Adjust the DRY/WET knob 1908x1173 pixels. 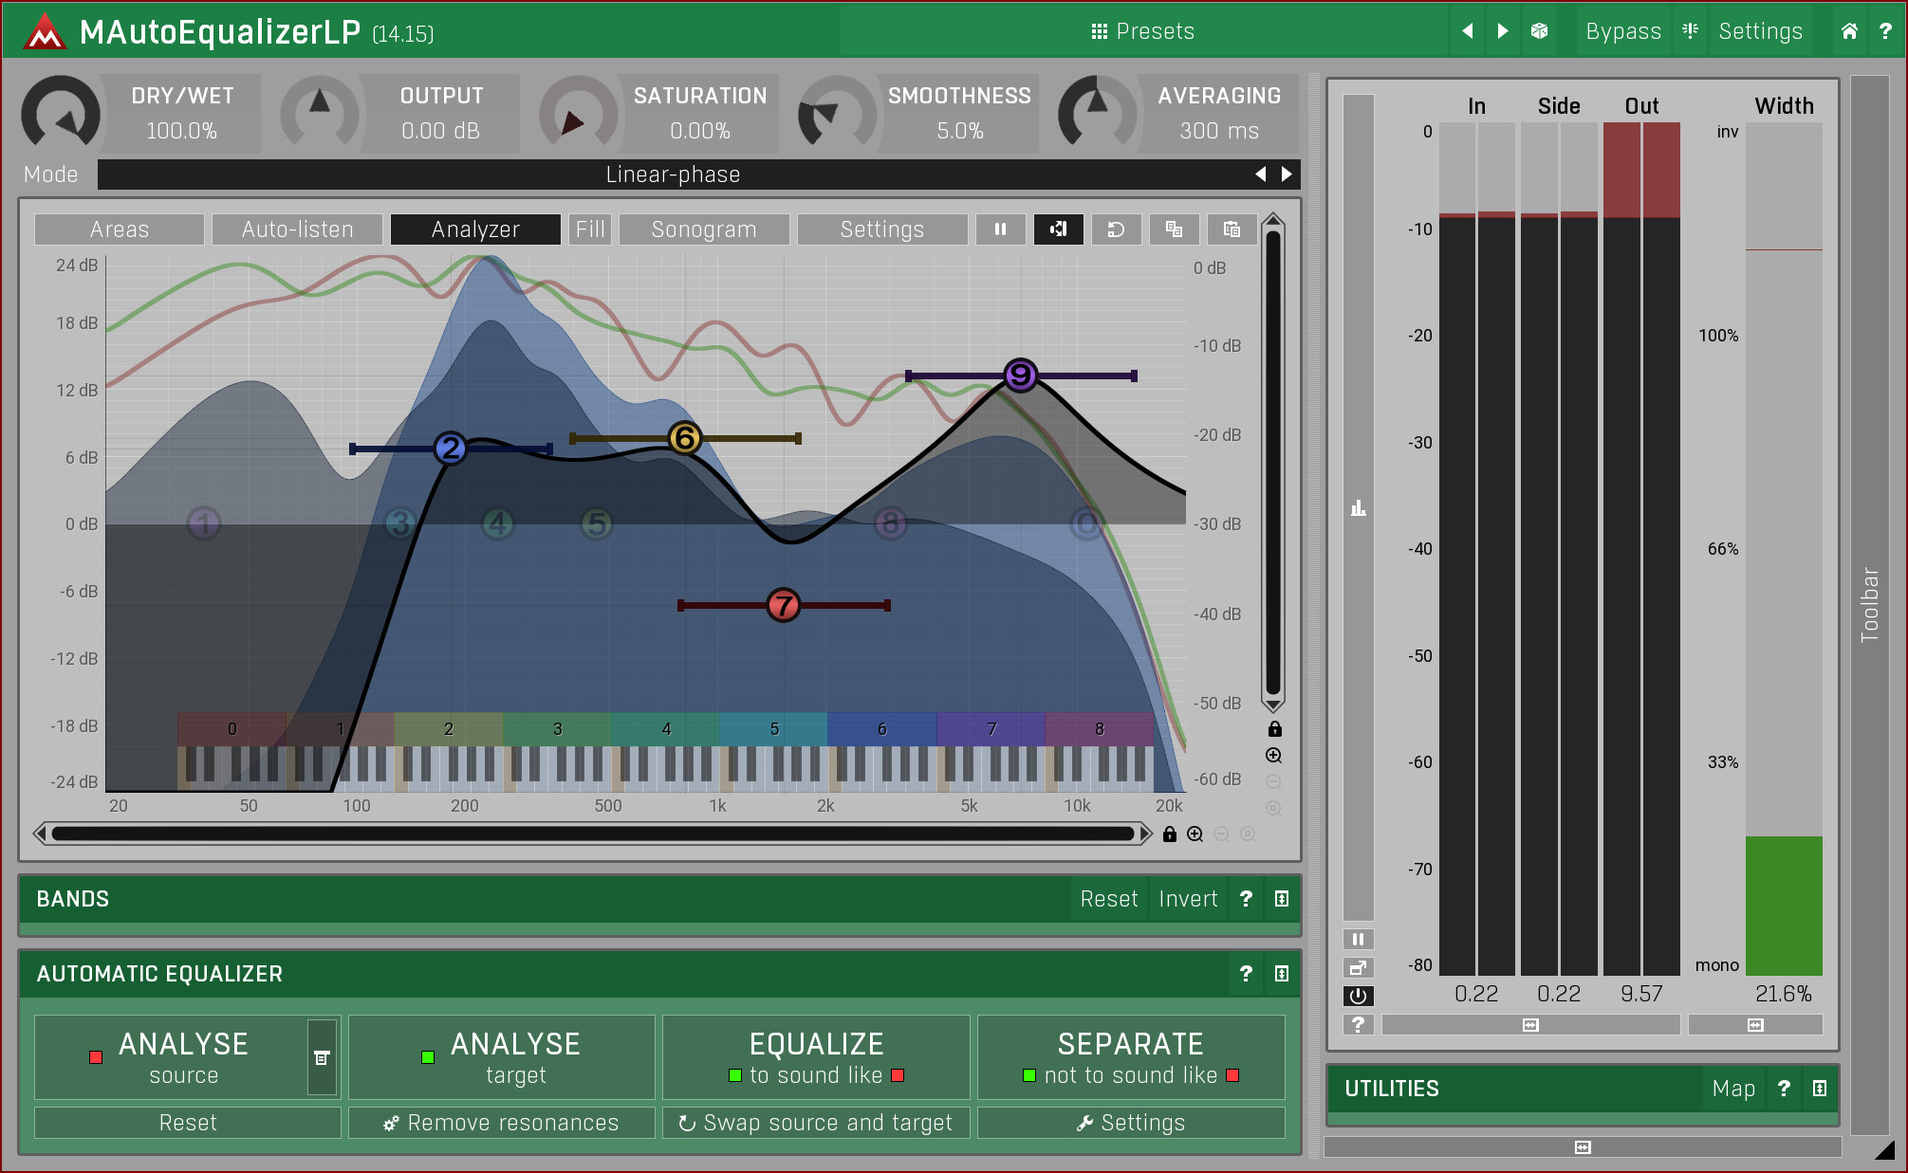tap(59, 113)
